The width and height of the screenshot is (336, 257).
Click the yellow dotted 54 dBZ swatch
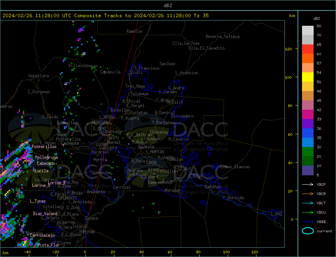308,77
